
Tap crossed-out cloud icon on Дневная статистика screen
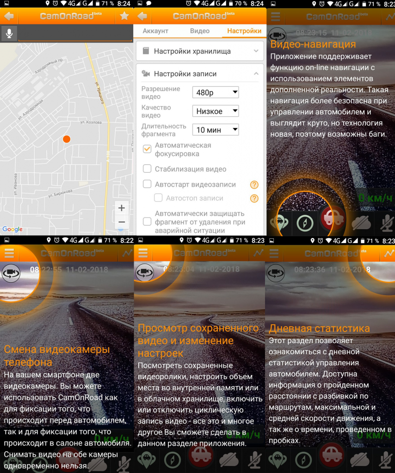[x=360, y=460]
